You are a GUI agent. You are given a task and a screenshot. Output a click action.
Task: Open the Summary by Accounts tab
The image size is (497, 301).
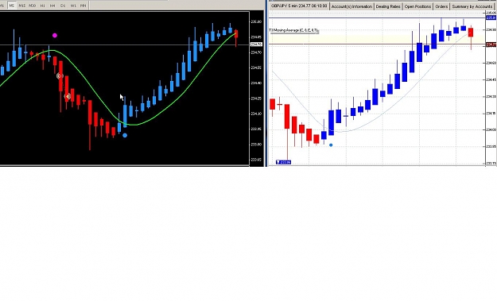click(x=472, y=6)
